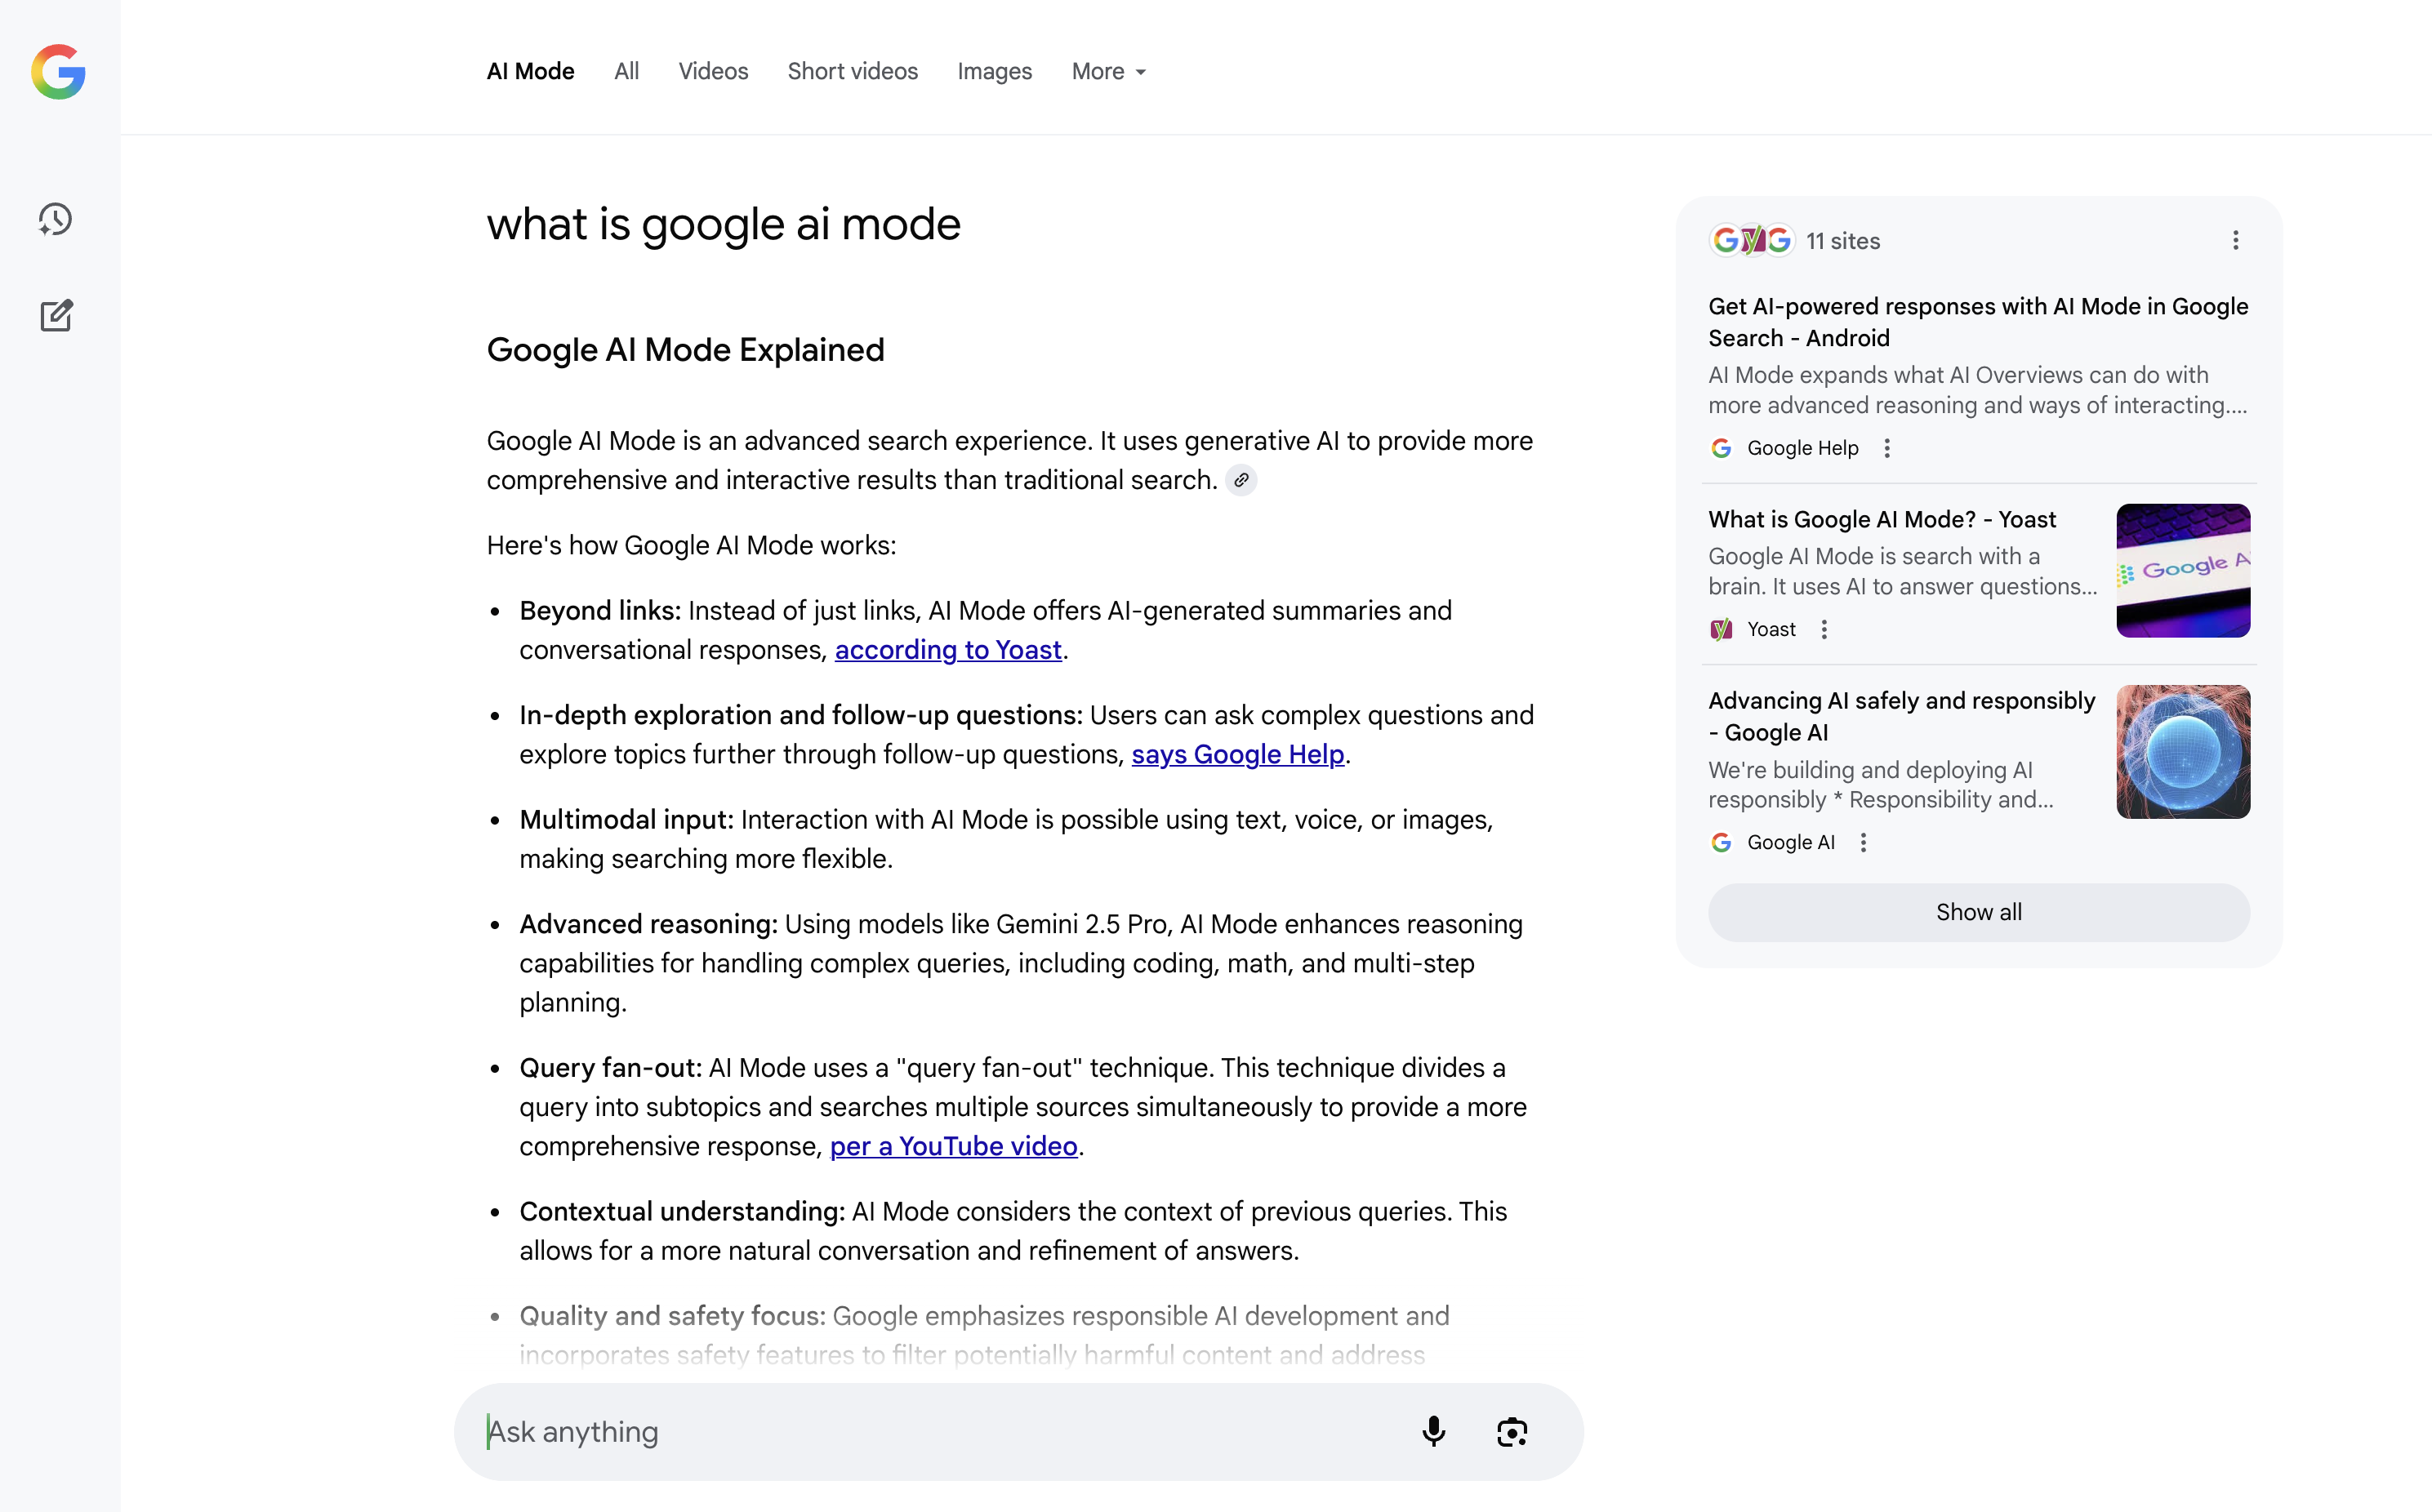Click stacked site favicons by 11 sites

[x=1752, y=240]
